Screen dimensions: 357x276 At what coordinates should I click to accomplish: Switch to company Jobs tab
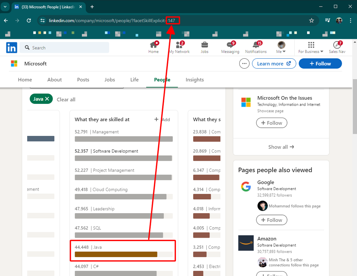coord(109,80)
